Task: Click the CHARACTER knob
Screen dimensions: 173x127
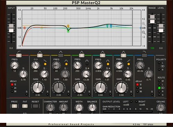Action: (x=50, y=108)
